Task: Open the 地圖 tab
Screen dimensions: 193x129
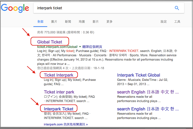Action: (82, 22)
